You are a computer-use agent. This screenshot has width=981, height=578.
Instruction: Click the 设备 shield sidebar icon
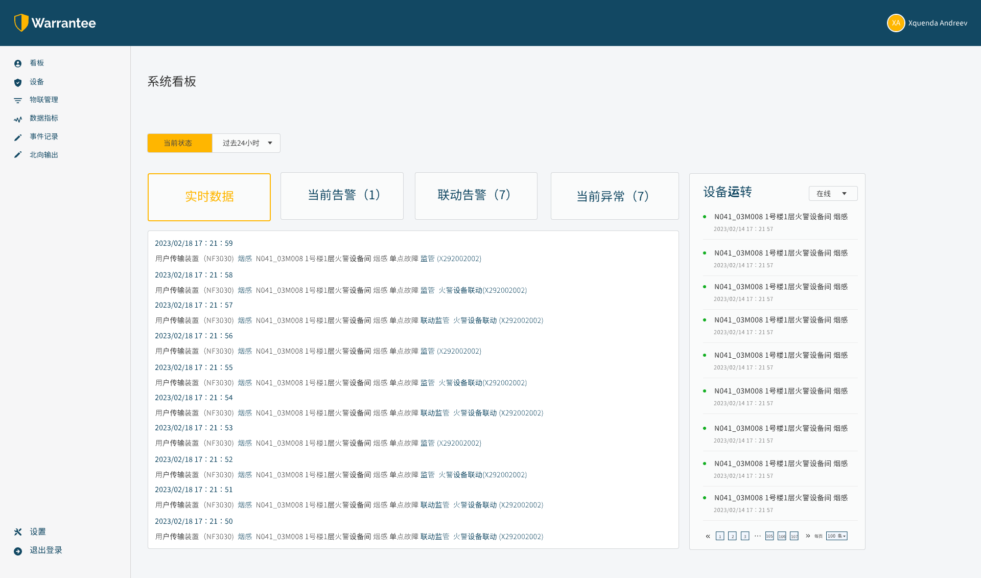tap(18, 82)
